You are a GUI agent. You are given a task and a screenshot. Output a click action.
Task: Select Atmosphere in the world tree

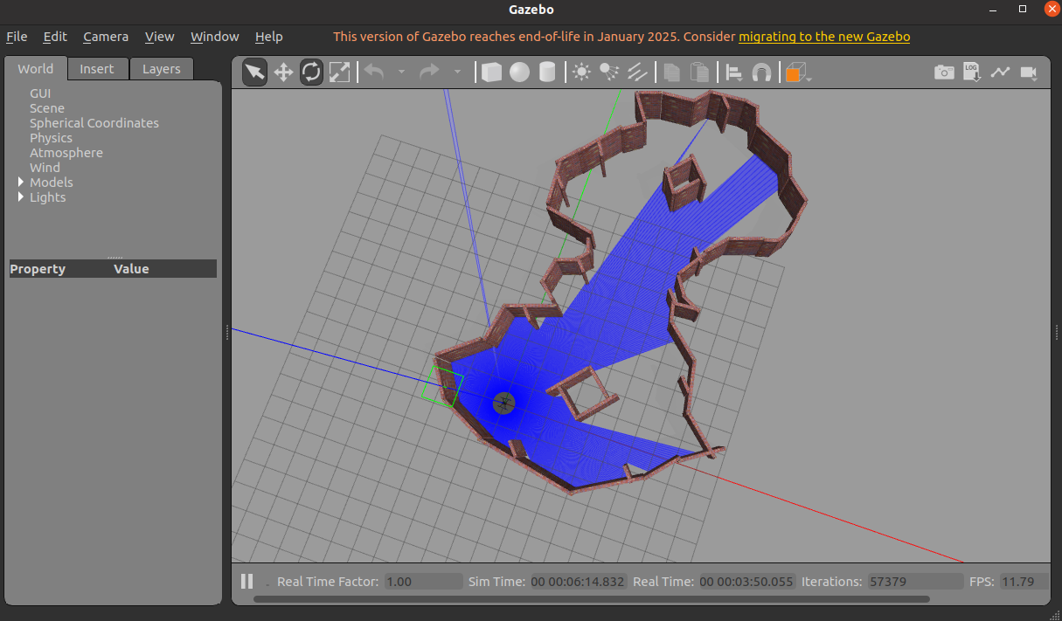tap(66, 153)
